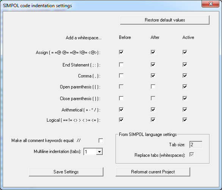The height and width of the screenshot is (190, 222).
Task: Check Open parenthesis Before checkbox
Action: (121, 87)
